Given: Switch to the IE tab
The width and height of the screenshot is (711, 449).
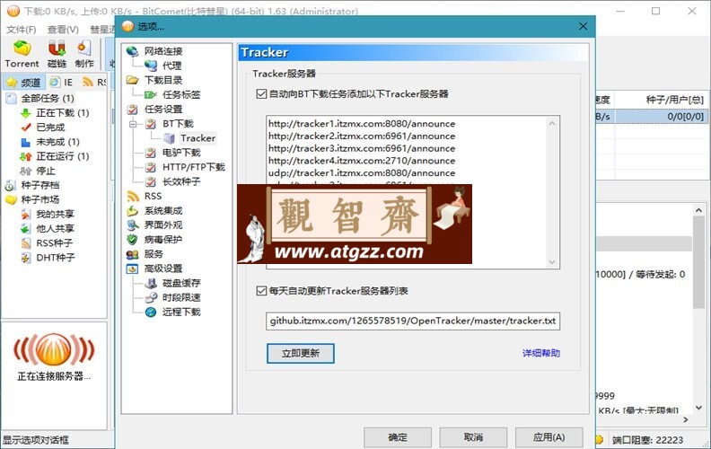Looking at the screenshot, I should click(62, 82).
